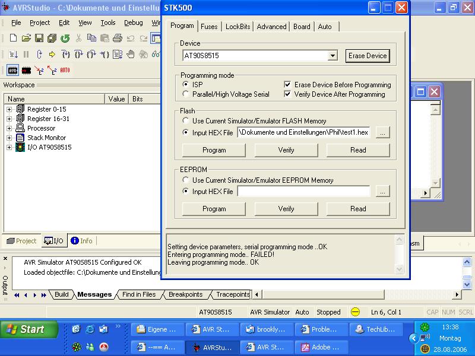Click the EEPROM Program button

214,209
